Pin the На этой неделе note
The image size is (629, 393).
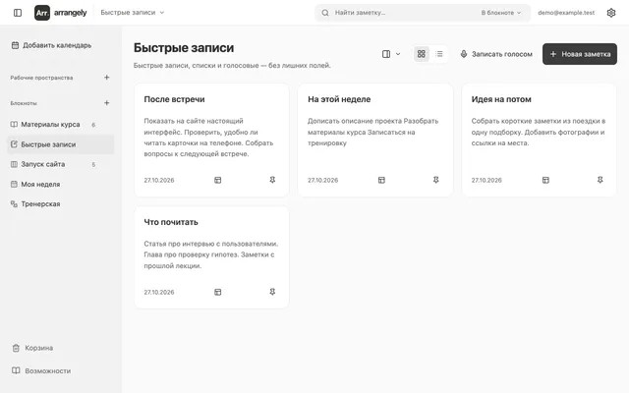point(436,180)
